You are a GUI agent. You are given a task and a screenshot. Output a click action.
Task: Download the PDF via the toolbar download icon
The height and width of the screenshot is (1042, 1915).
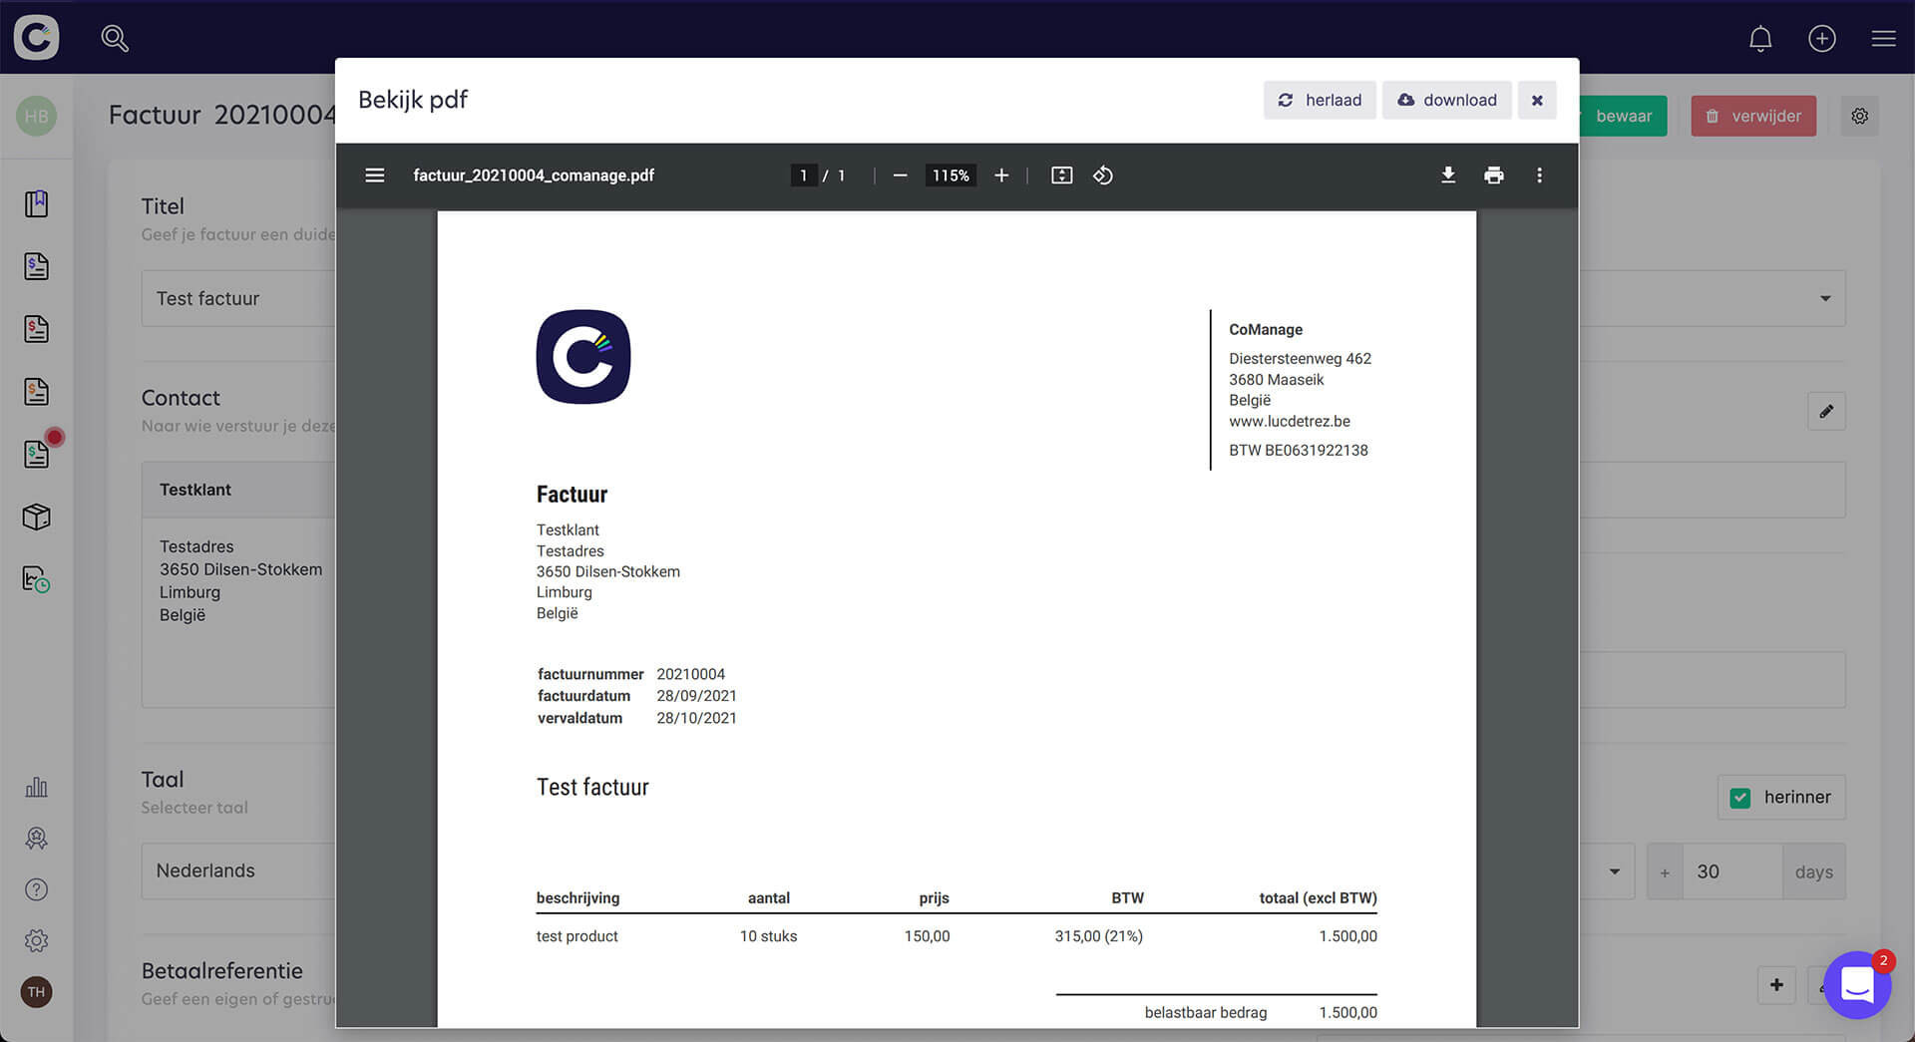pyautogui.click(x=1447, y=174)
